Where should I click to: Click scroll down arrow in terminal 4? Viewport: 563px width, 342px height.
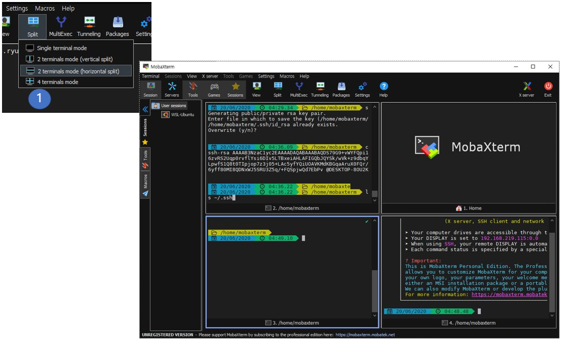(552, 315)
